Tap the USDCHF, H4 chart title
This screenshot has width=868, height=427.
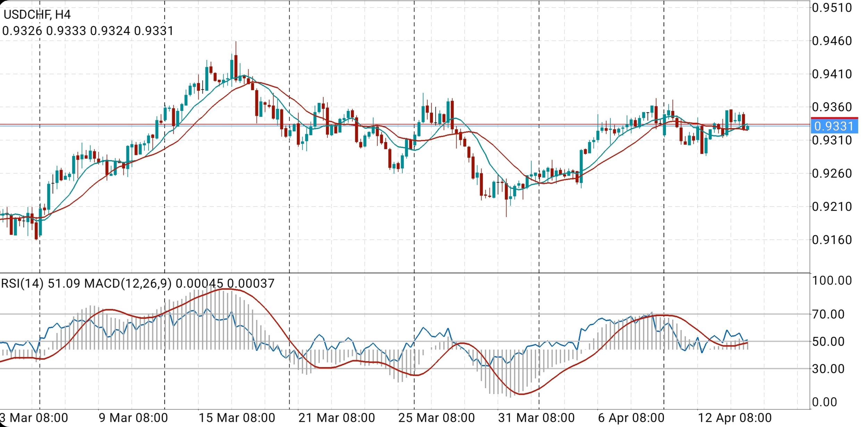(37, 15)
